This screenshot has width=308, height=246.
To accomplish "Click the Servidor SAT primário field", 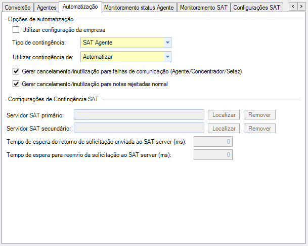I will (x=139, y=115).
